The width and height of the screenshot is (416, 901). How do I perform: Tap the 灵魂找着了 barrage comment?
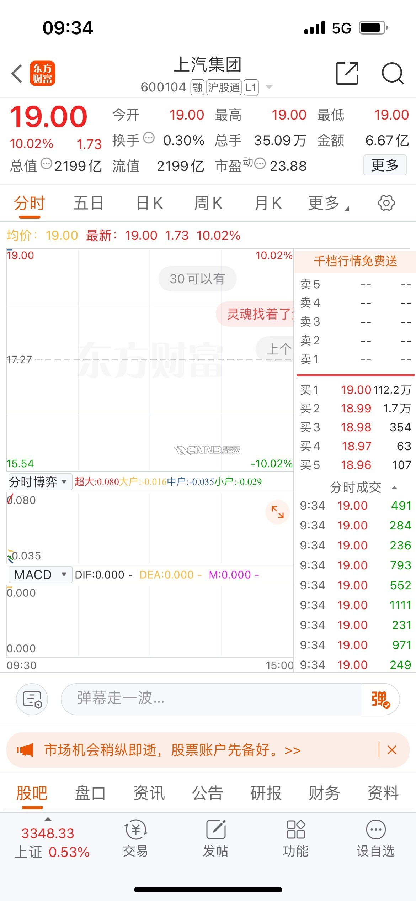pos(255,314)
